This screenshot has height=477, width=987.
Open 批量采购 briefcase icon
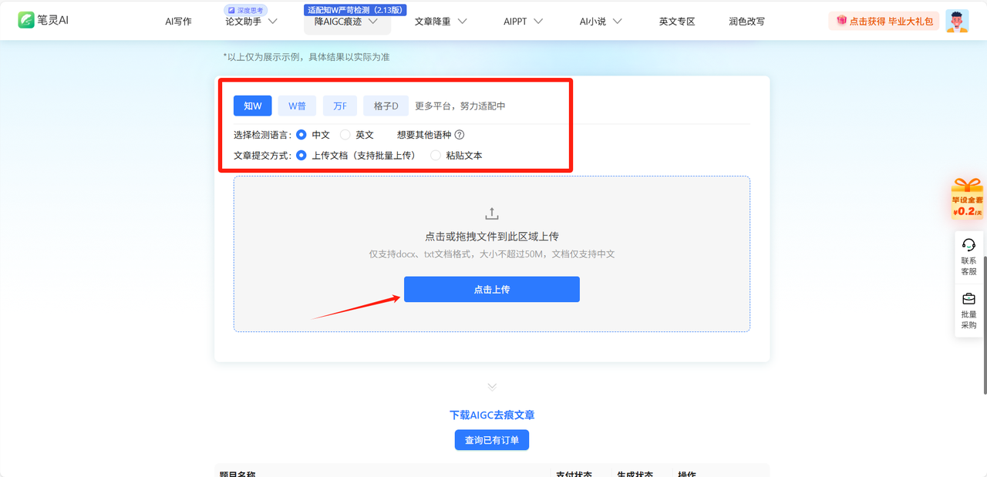[x=968, y=299]
